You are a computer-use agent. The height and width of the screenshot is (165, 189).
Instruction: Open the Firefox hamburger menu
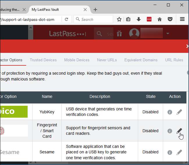coord(182,19)
